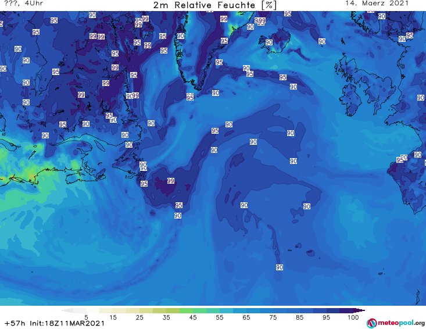Screen dimensions: 426x329
Task: Click the '85' value on the color scale
Action: 300,317
